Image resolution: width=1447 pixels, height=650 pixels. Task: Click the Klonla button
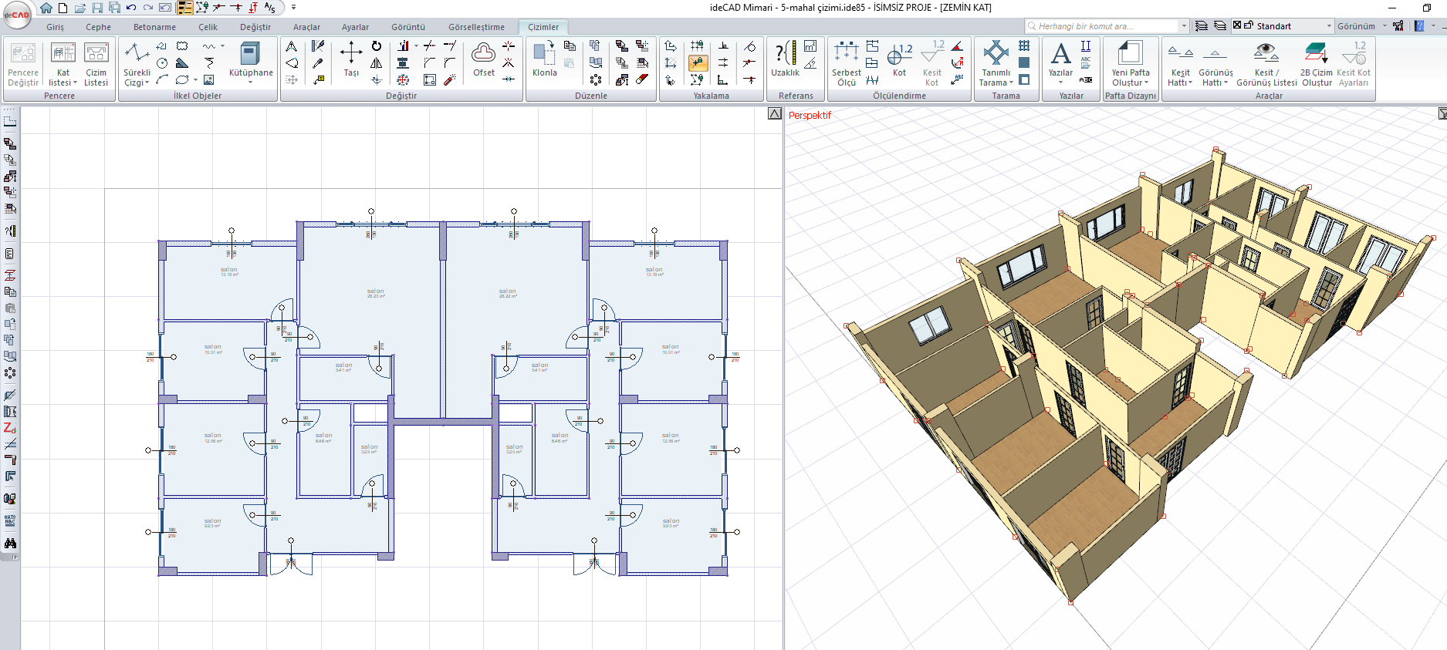click(x=544, y=59)
